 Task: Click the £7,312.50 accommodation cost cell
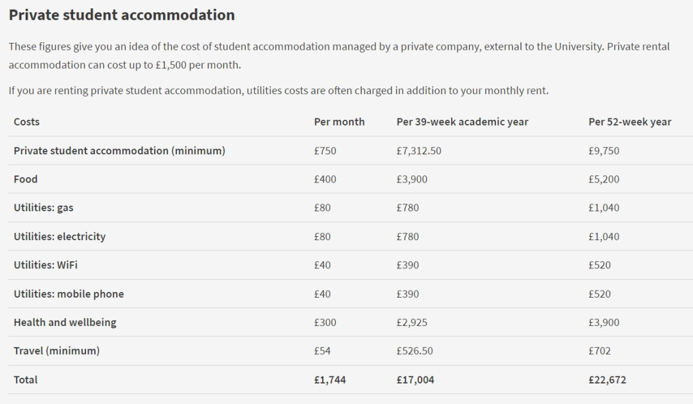(418, 151)
